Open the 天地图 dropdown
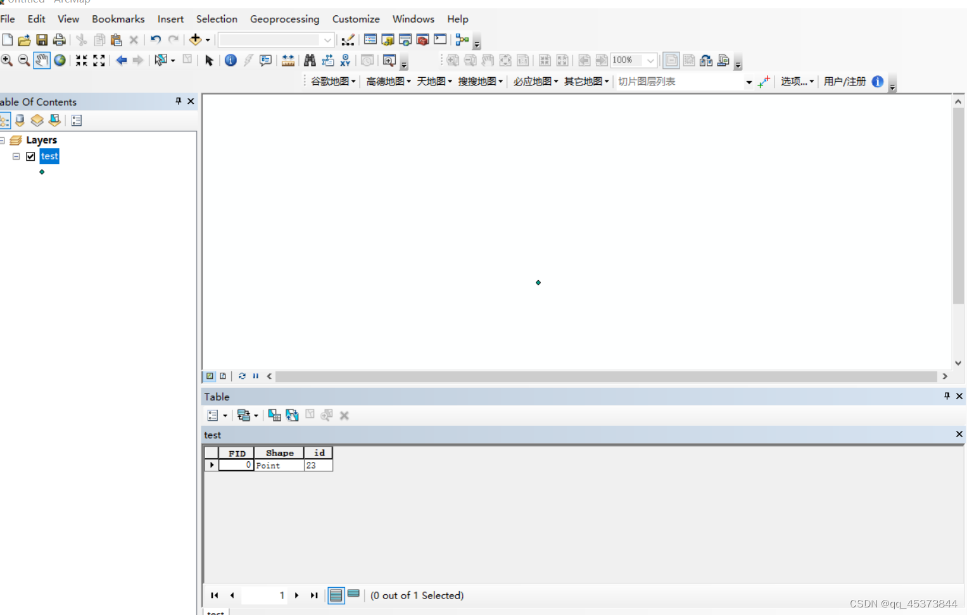967x615 pixels. click(434, 82)
